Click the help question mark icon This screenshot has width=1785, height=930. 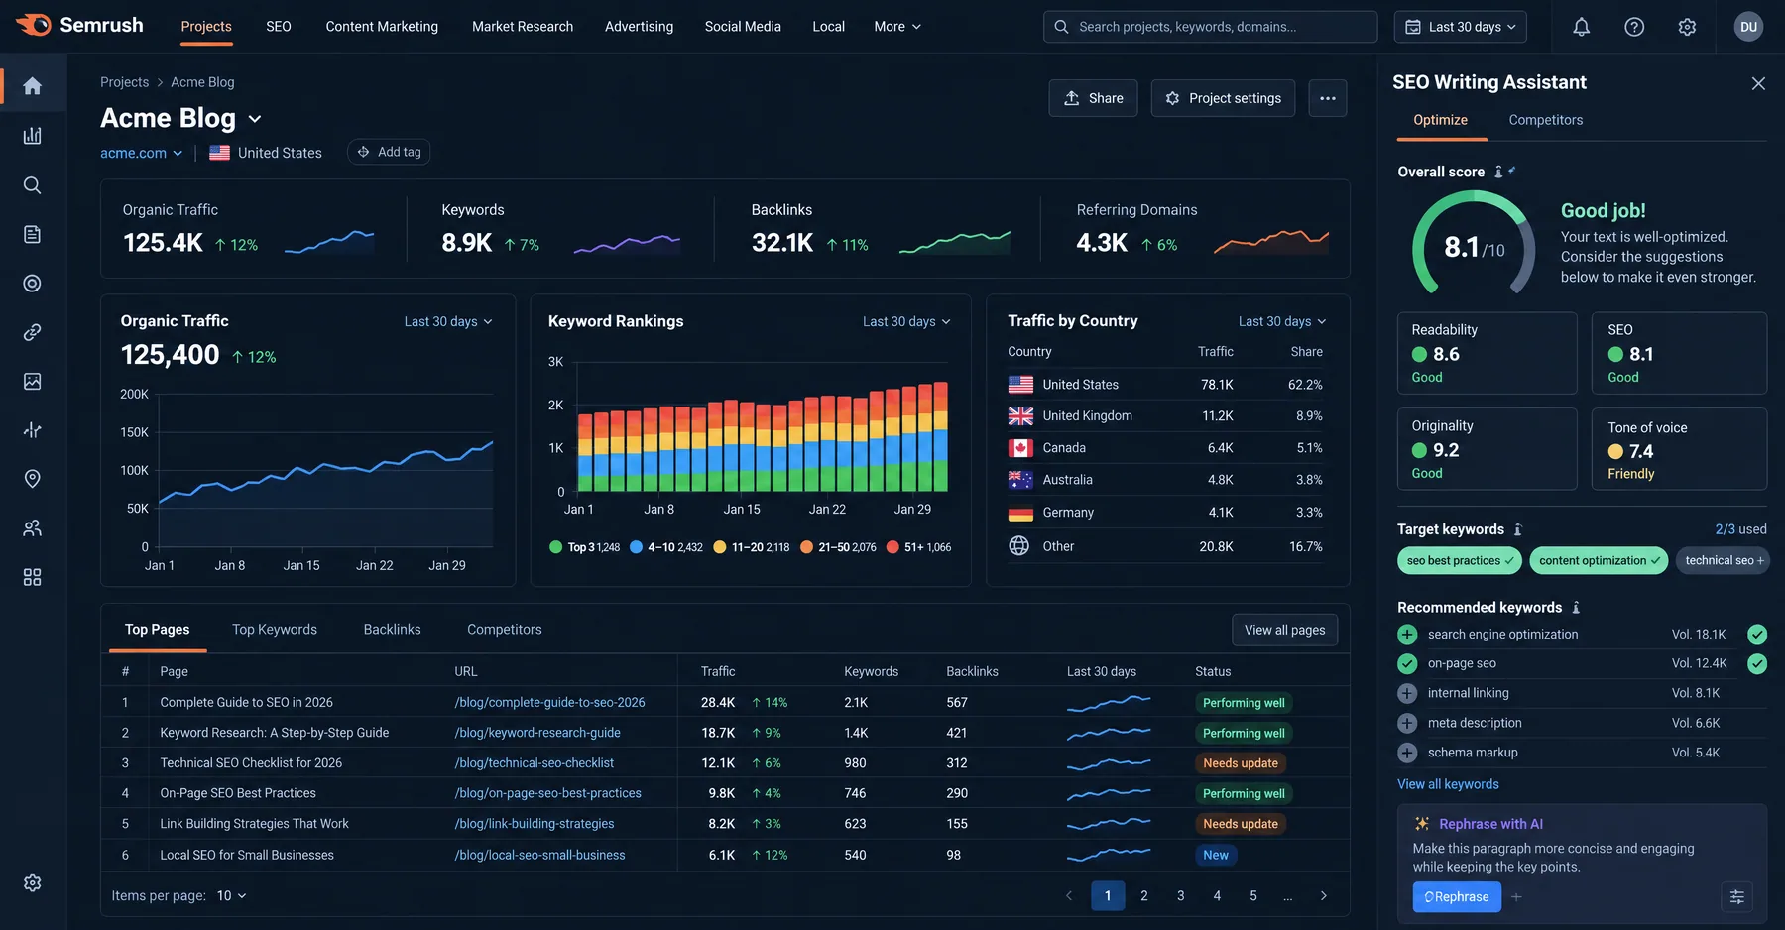pyautogui.click(x=1634, y=27)
